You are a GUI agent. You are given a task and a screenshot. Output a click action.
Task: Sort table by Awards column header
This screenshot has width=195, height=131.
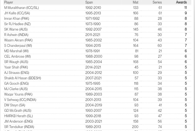[x=181, y=2]
